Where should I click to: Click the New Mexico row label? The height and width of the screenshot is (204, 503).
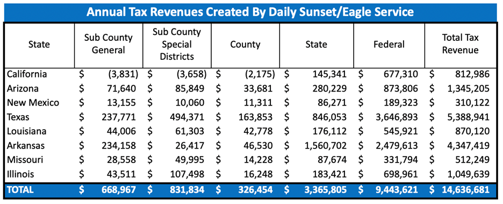[x=33, y=103]
